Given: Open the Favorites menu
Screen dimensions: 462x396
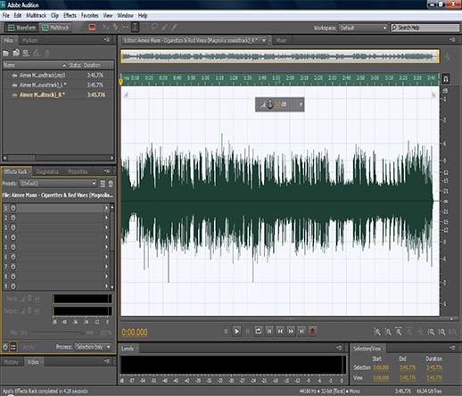Looking at the screenshot, I should pyautogui.click(x=90, y=15).
